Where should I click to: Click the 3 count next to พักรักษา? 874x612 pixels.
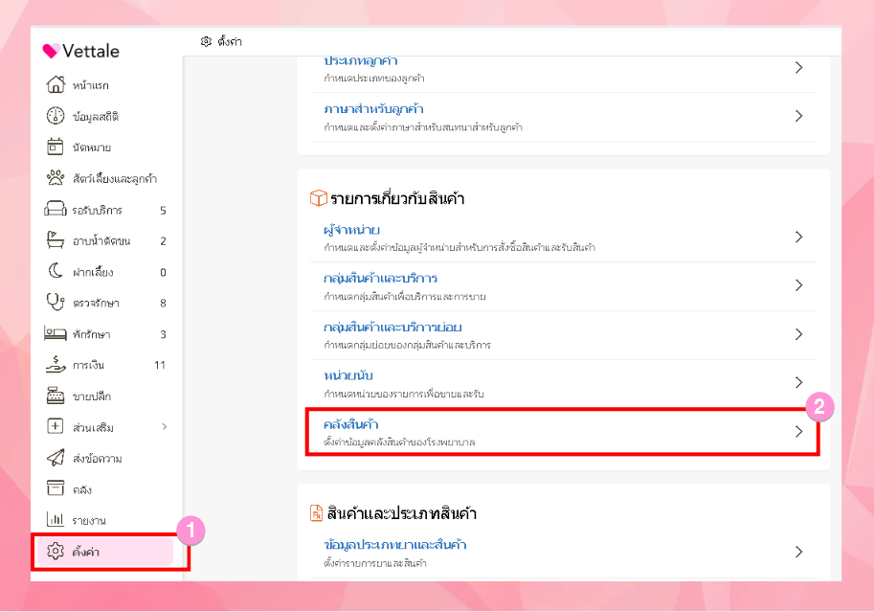(164, 334)
